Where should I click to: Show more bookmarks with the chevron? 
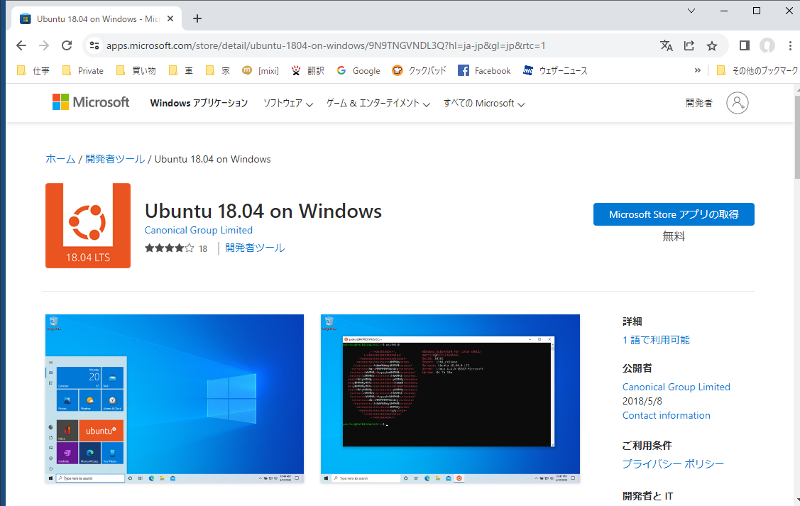[x=698, y=70]
